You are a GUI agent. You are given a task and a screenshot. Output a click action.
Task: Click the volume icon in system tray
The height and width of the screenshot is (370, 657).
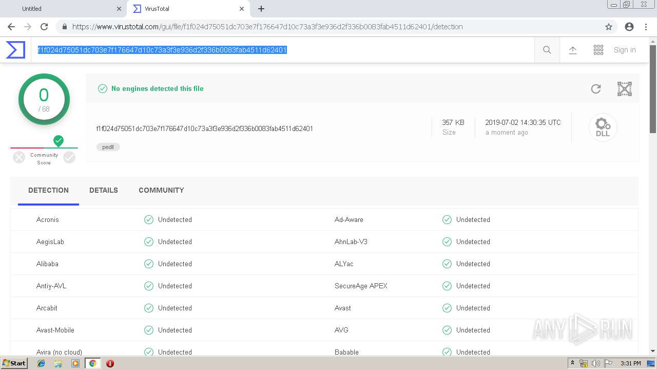point(596,363)
